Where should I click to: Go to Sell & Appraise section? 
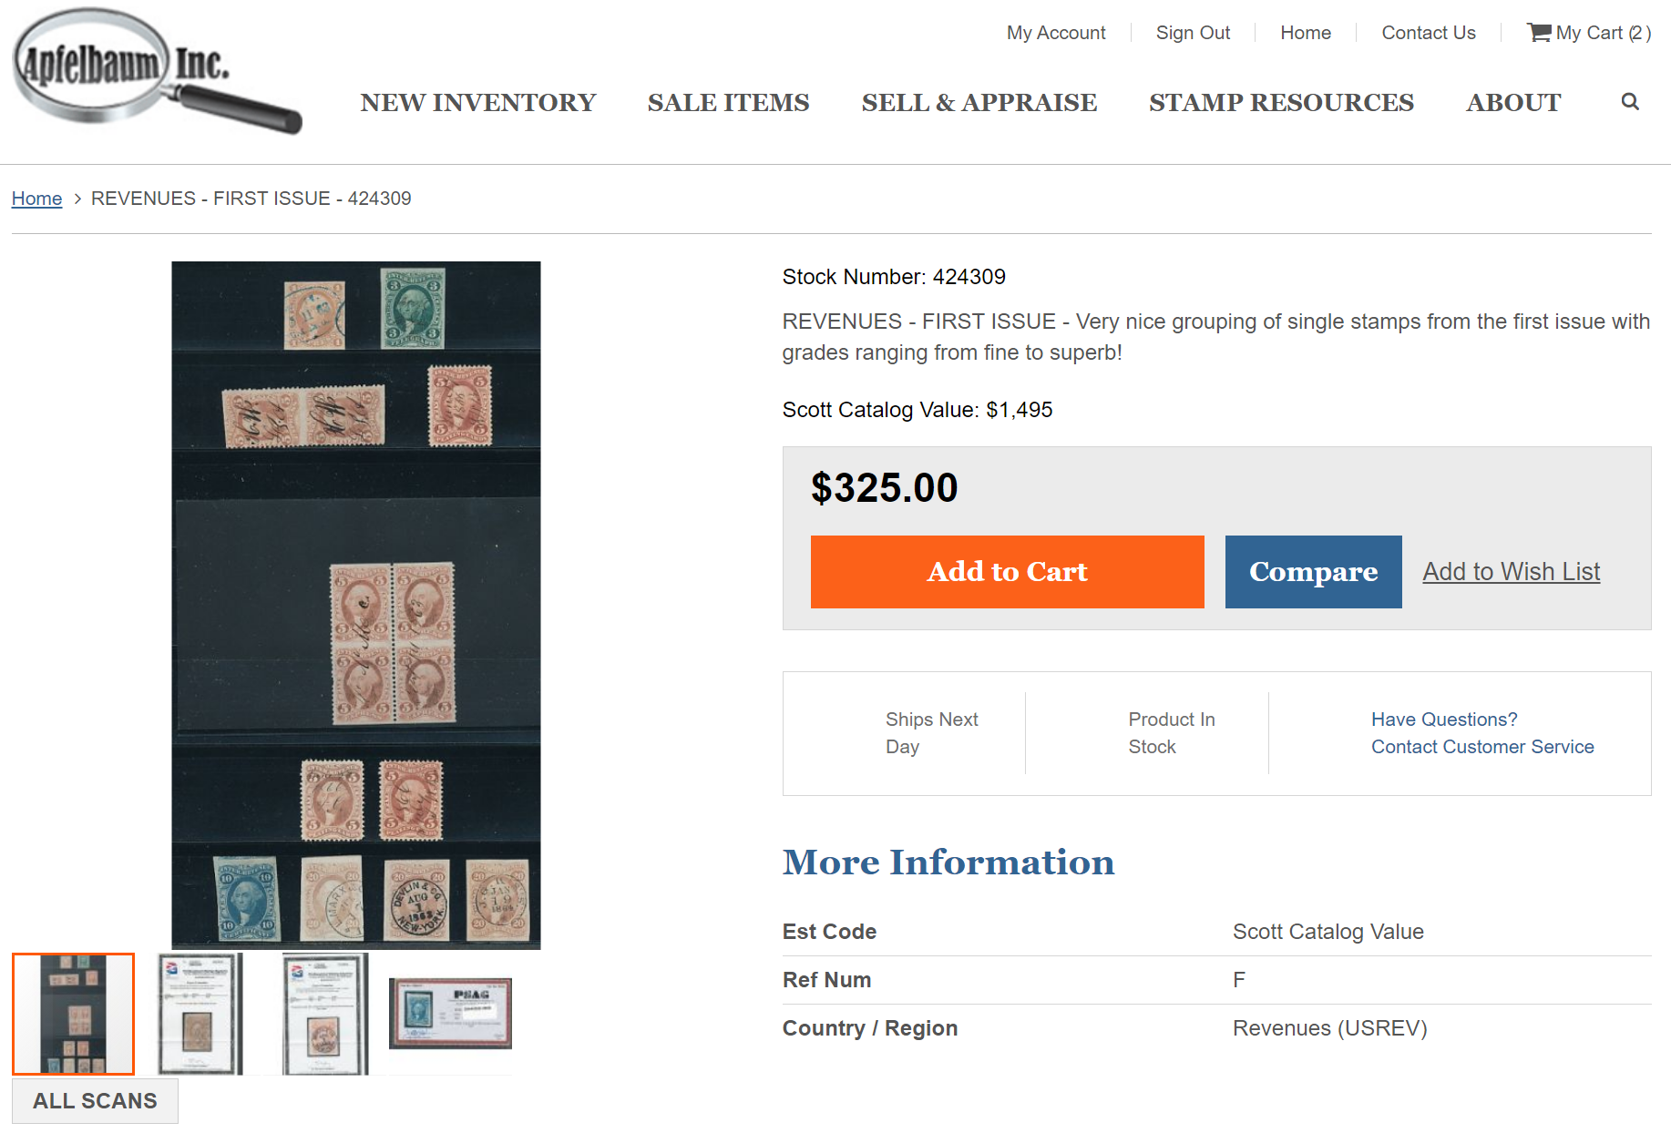pyautogui.click(x=979, y=103)
